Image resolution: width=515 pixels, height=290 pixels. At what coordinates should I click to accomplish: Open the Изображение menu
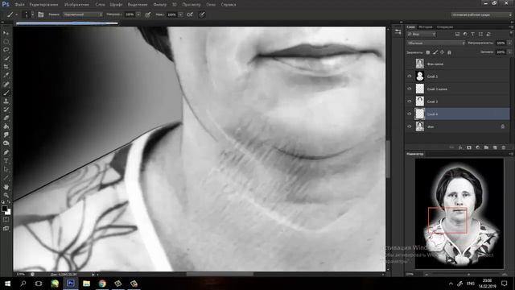[x=77, y=5]
